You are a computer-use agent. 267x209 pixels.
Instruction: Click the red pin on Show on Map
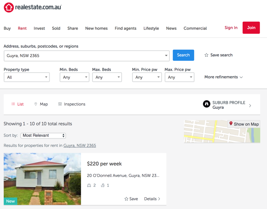pos(231,124)
